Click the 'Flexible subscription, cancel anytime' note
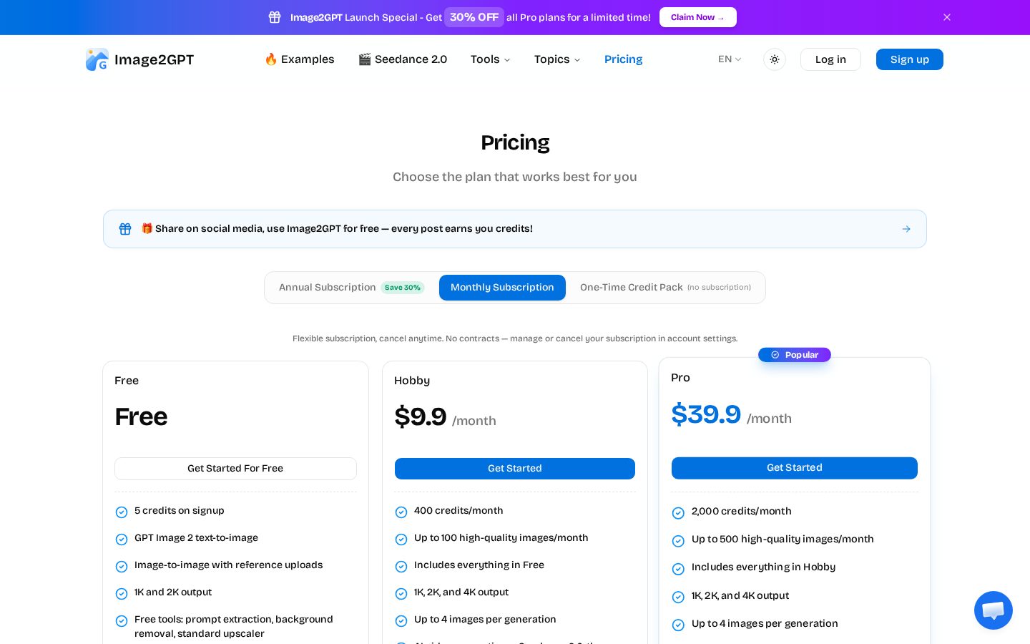Screen dimensions: 1030x644 (515, 338)
